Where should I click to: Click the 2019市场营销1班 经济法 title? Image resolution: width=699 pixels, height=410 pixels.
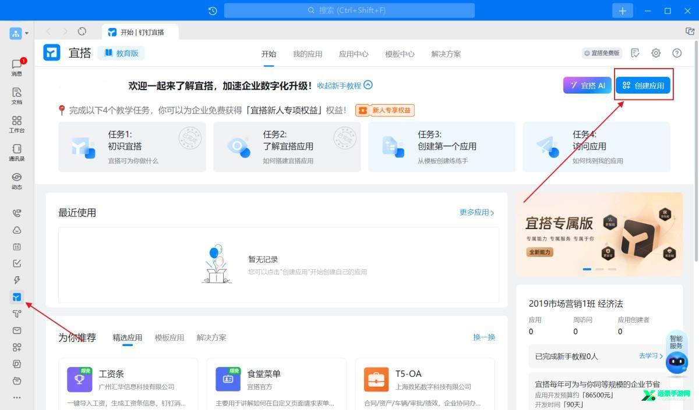(x=576, y=304)
